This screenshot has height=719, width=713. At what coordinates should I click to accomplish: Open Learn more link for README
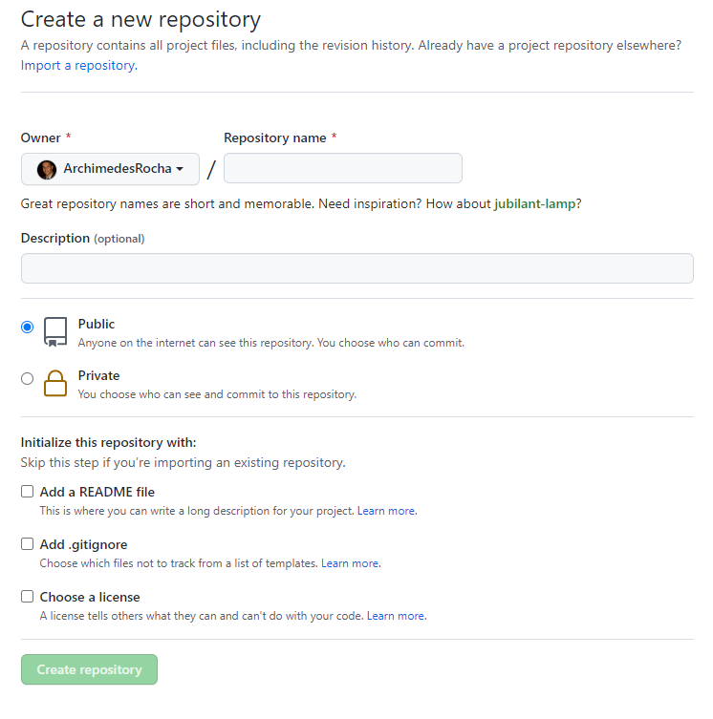point(386,511)
